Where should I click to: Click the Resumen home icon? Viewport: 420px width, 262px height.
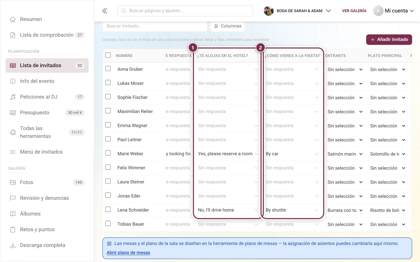[x=13, y=19]
